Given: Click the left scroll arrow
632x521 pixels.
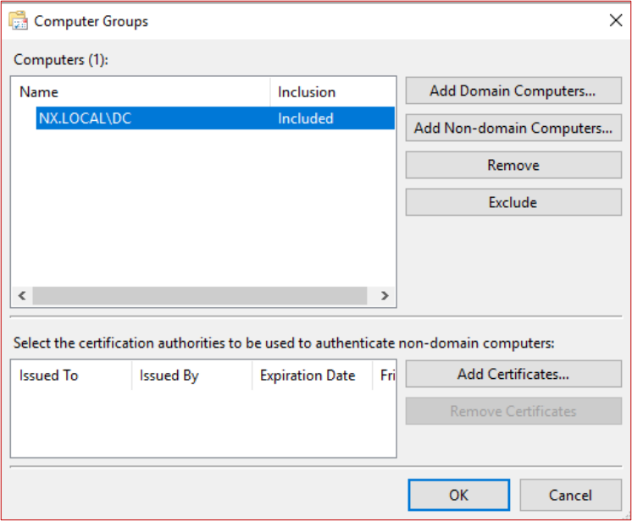Looking at the screenshot, I should click(22, 296).
